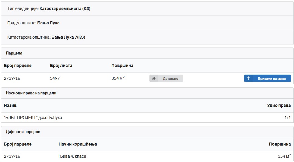Click the Град/општина Бања Лука row
This screenshot has width=294, height=162.
pyautogui.click(x=33, y=23)
